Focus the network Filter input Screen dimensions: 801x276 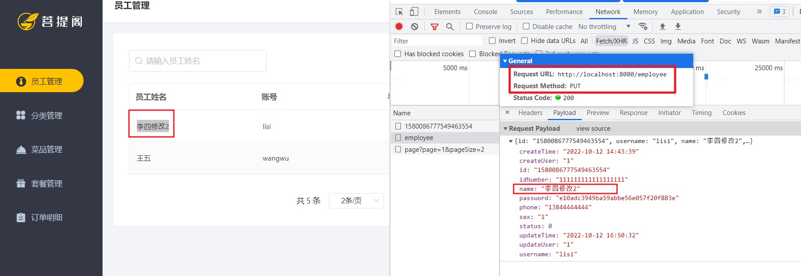(x=437, y=41)
